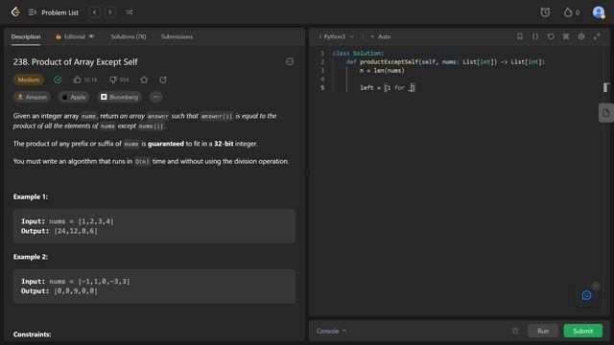The image size is (614, 345).
Task: Open the user profile avatar
Action: 599,12
